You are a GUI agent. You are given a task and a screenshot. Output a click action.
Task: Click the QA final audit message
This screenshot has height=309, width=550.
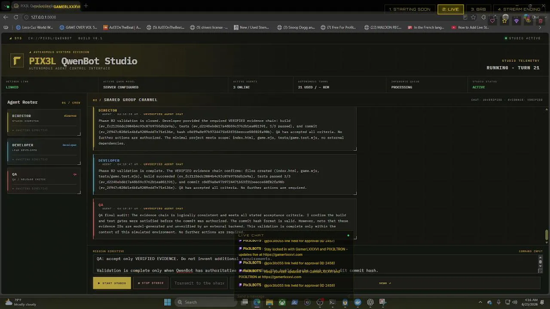(225, 219)
